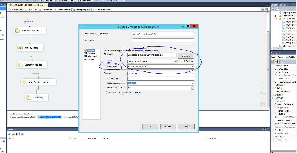The image size is (297, 153).
Task: Select the Data Flow Task icon
Action: tap(20, 48)
